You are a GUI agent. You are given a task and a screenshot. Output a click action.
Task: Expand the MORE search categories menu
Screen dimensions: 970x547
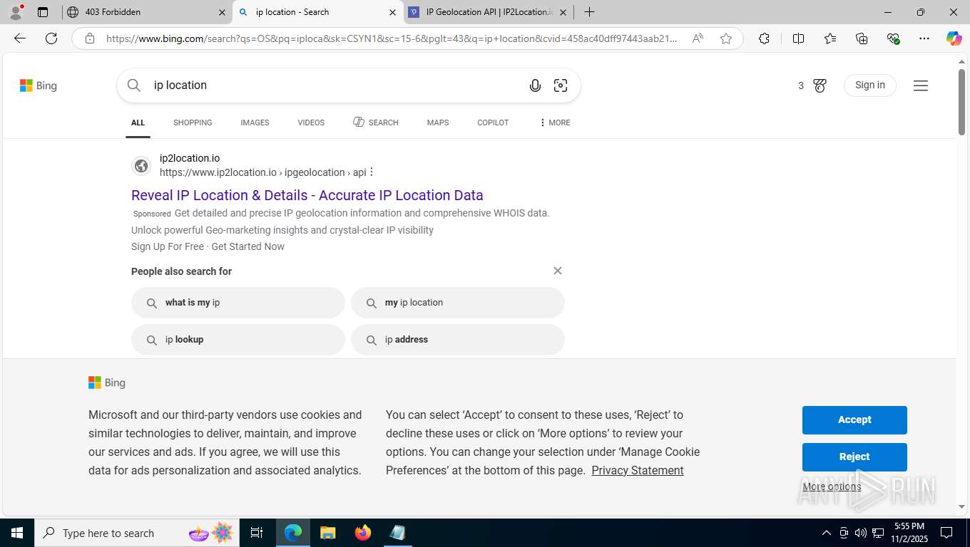[x=555, y=123]
